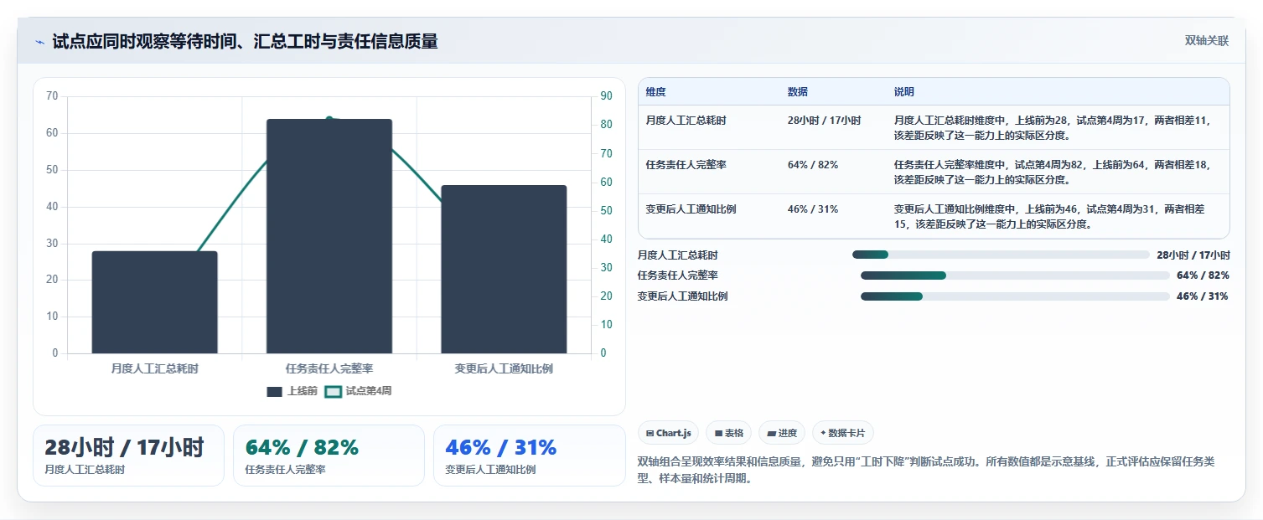Viewport: 1263px width, 520px height.
Task: Click the 月度人工汇总耗时 bar in the chart
Action: 154,302
